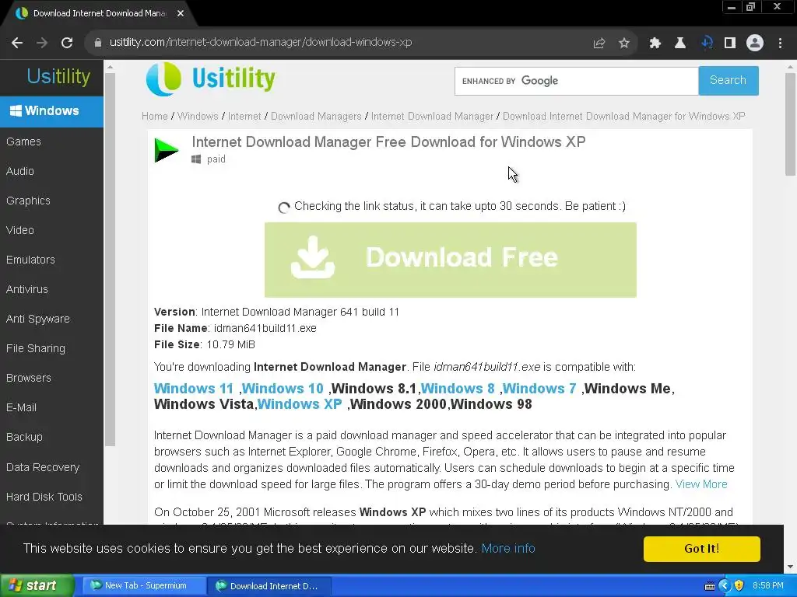The width and height of the screenshot is (797, 597).
Task: Click the Windows logo next to paid
Action: pos(196,159)
